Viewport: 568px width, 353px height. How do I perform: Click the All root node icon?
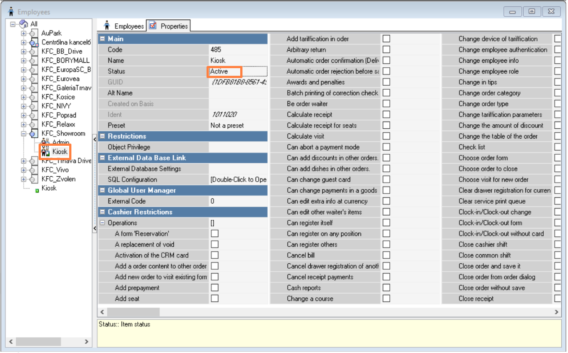click(x=24, y=24)
